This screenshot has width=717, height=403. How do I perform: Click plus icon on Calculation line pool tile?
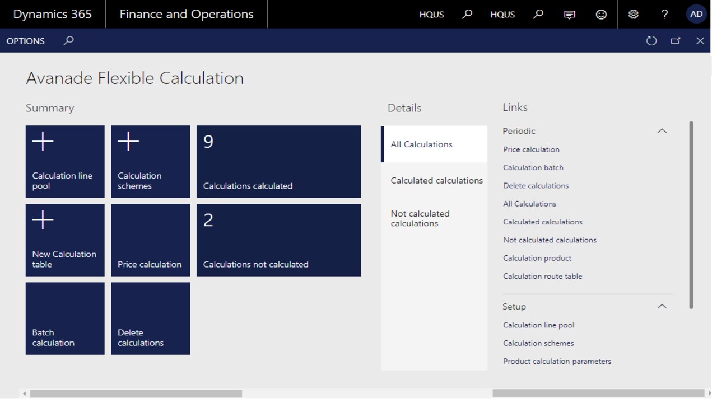coord(43,142)
